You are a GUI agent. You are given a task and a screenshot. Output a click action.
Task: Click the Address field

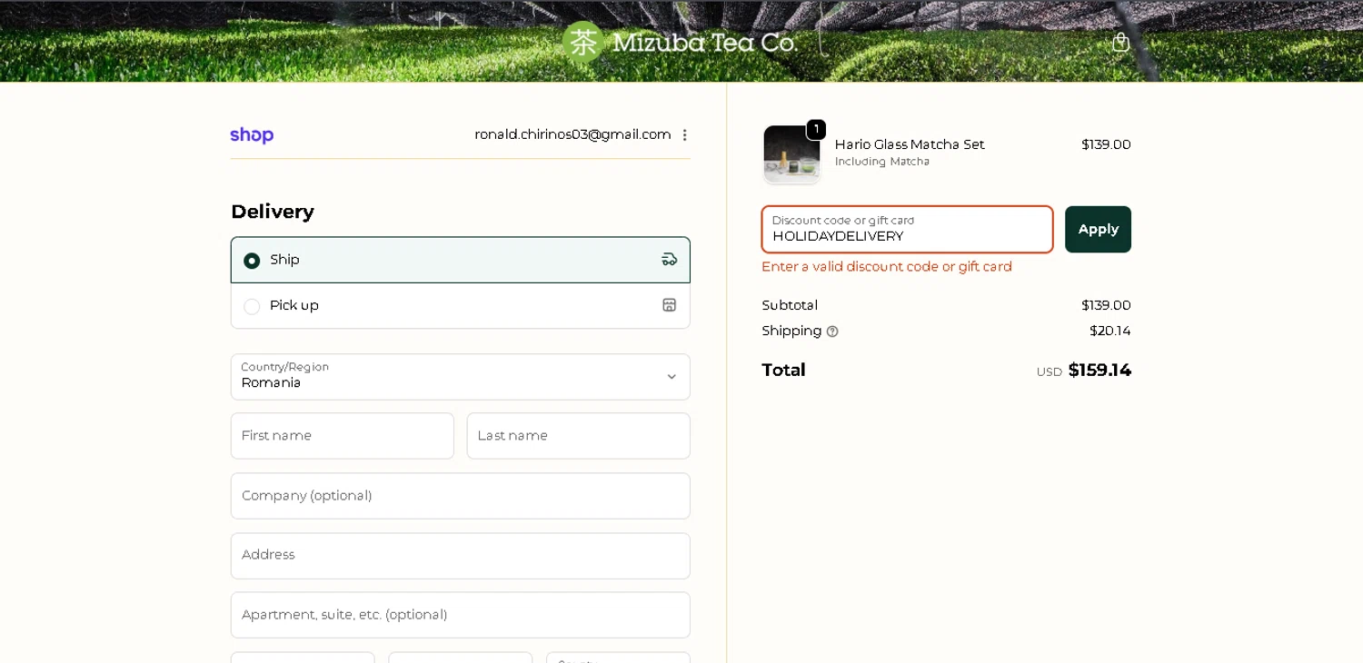(x=461, y=556)
